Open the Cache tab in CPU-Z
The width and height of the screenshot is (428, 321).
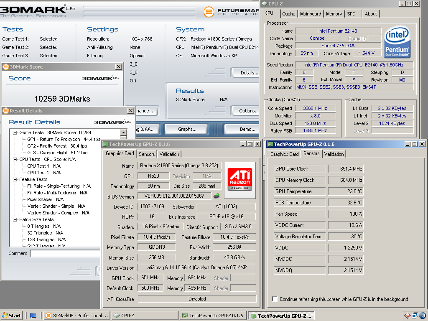point(288,14)
